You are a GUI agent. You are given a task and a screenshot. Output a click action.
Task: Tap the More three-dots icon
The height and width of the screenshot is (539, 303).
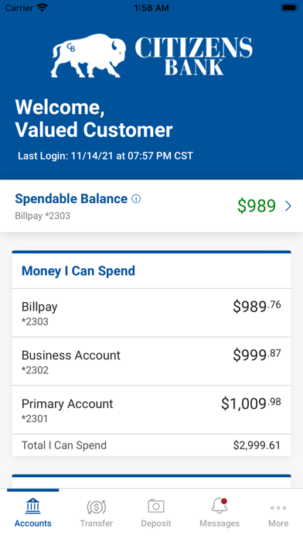coord(278,508)
